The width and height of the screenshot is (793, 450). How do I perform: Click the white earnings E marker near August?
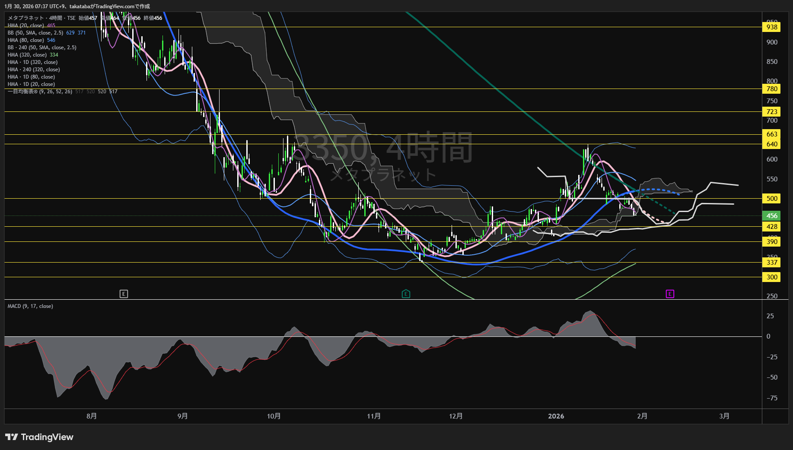tap(124, 294)
